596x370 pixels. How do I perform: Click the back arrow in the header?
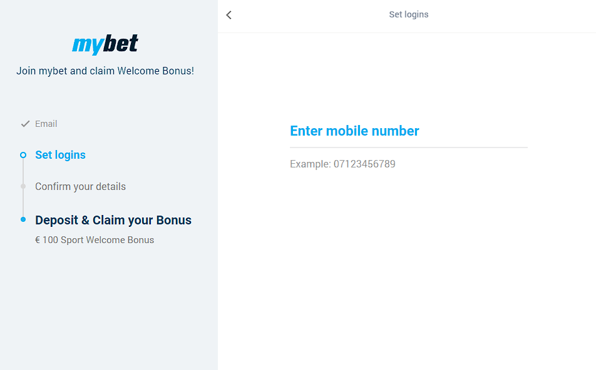click(x=229, y=15)
